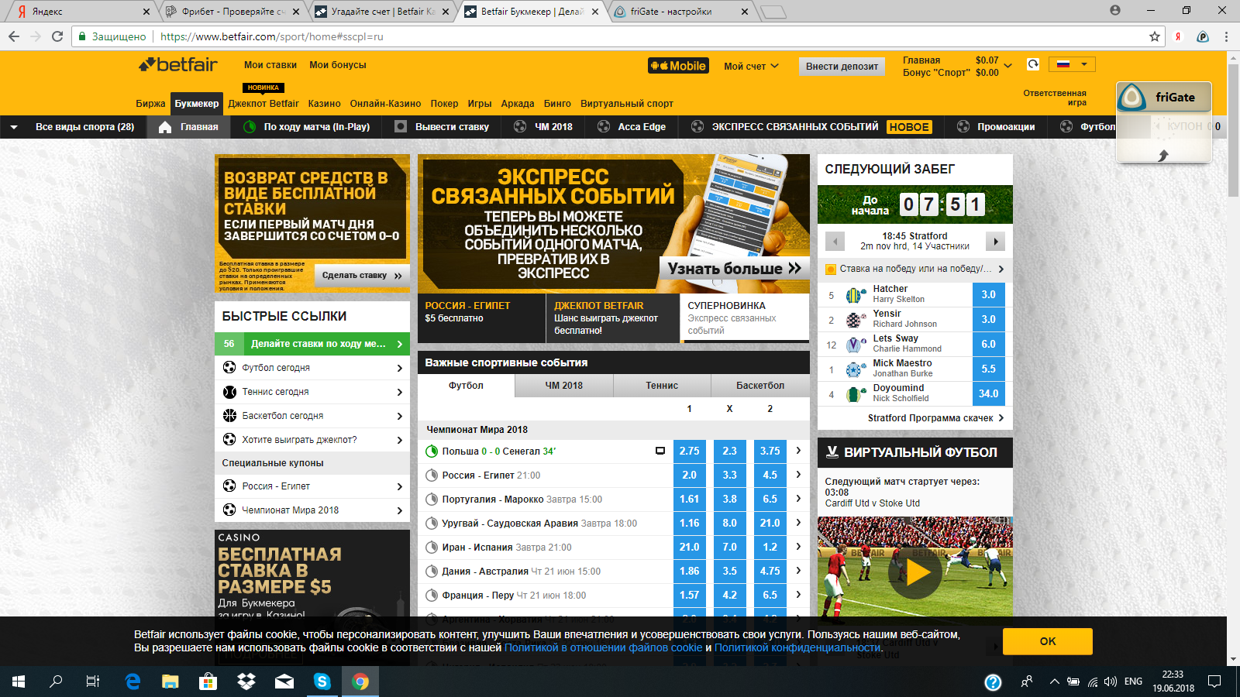Open Мои ставки
The image size is (1240, 697).
coord(270,65)
